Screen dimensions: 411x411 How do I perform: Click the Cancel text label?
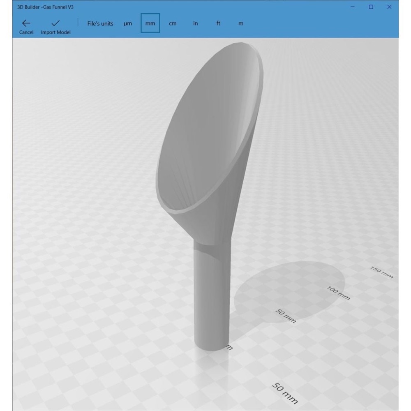(26, 32)
